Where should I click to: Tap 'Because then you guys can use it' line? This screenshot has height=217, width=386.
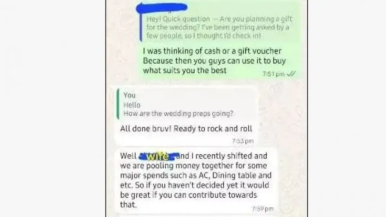[x=215, y=61]
